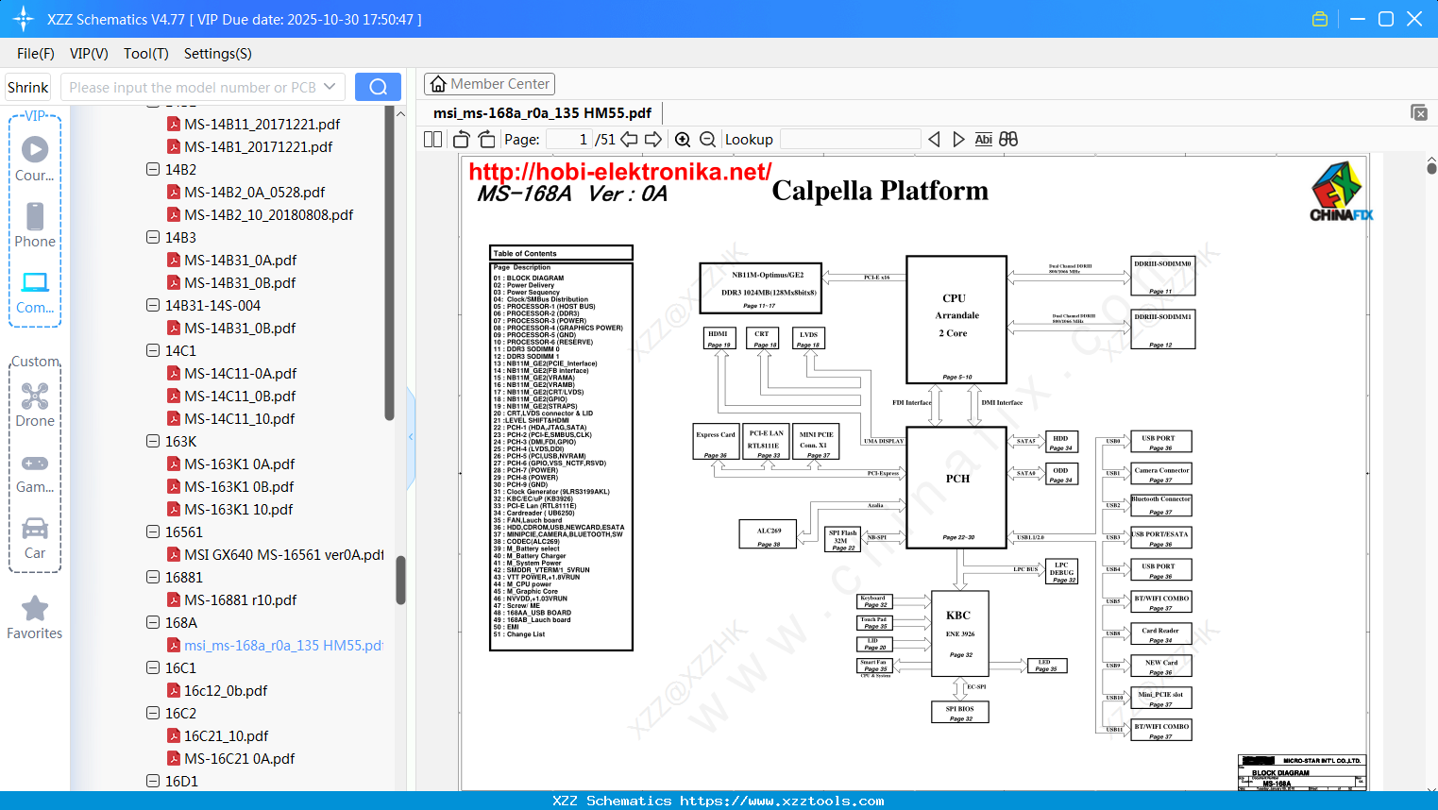Open the VIP(V) menu
This screenshot has height=810, width=1438.
(x=89, y=54)
